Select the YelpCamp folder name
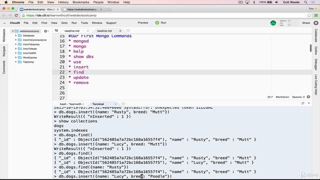The height and width of the screenshot is (180, 320). (28, 62)
